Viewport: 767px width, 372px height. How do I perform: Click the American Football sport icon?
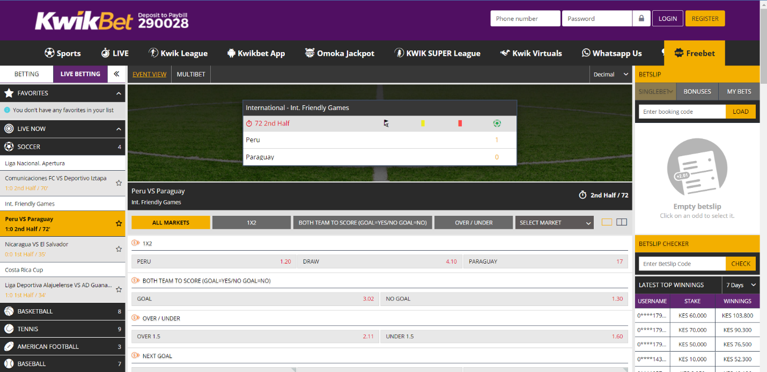coord(9,347)
